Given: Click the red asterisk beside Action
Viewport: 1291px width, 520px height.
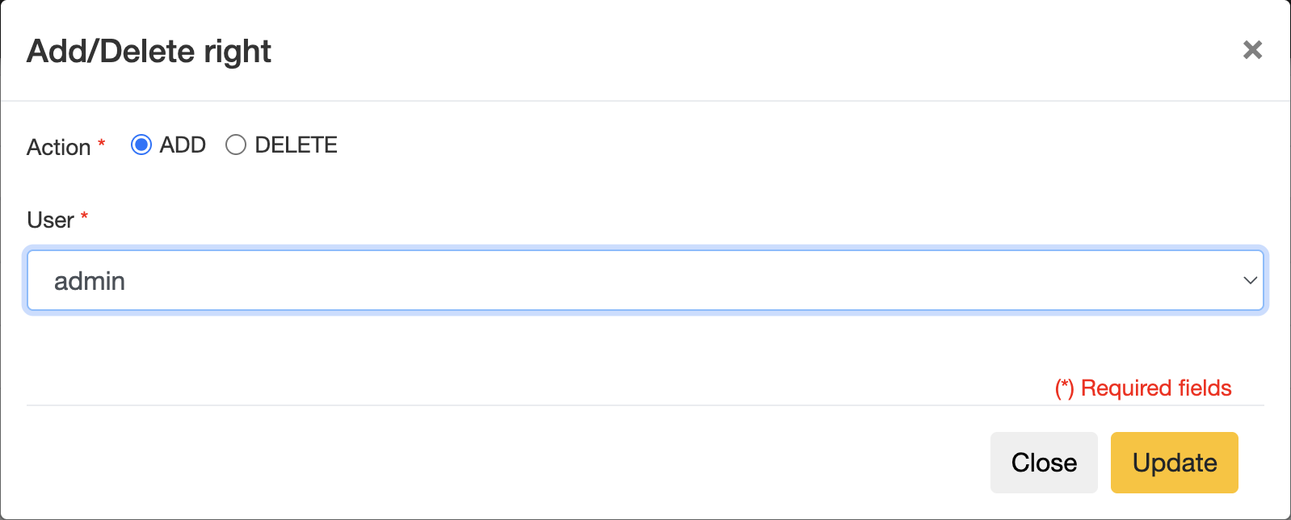Looking at the screenshot, I should (102, 144).
